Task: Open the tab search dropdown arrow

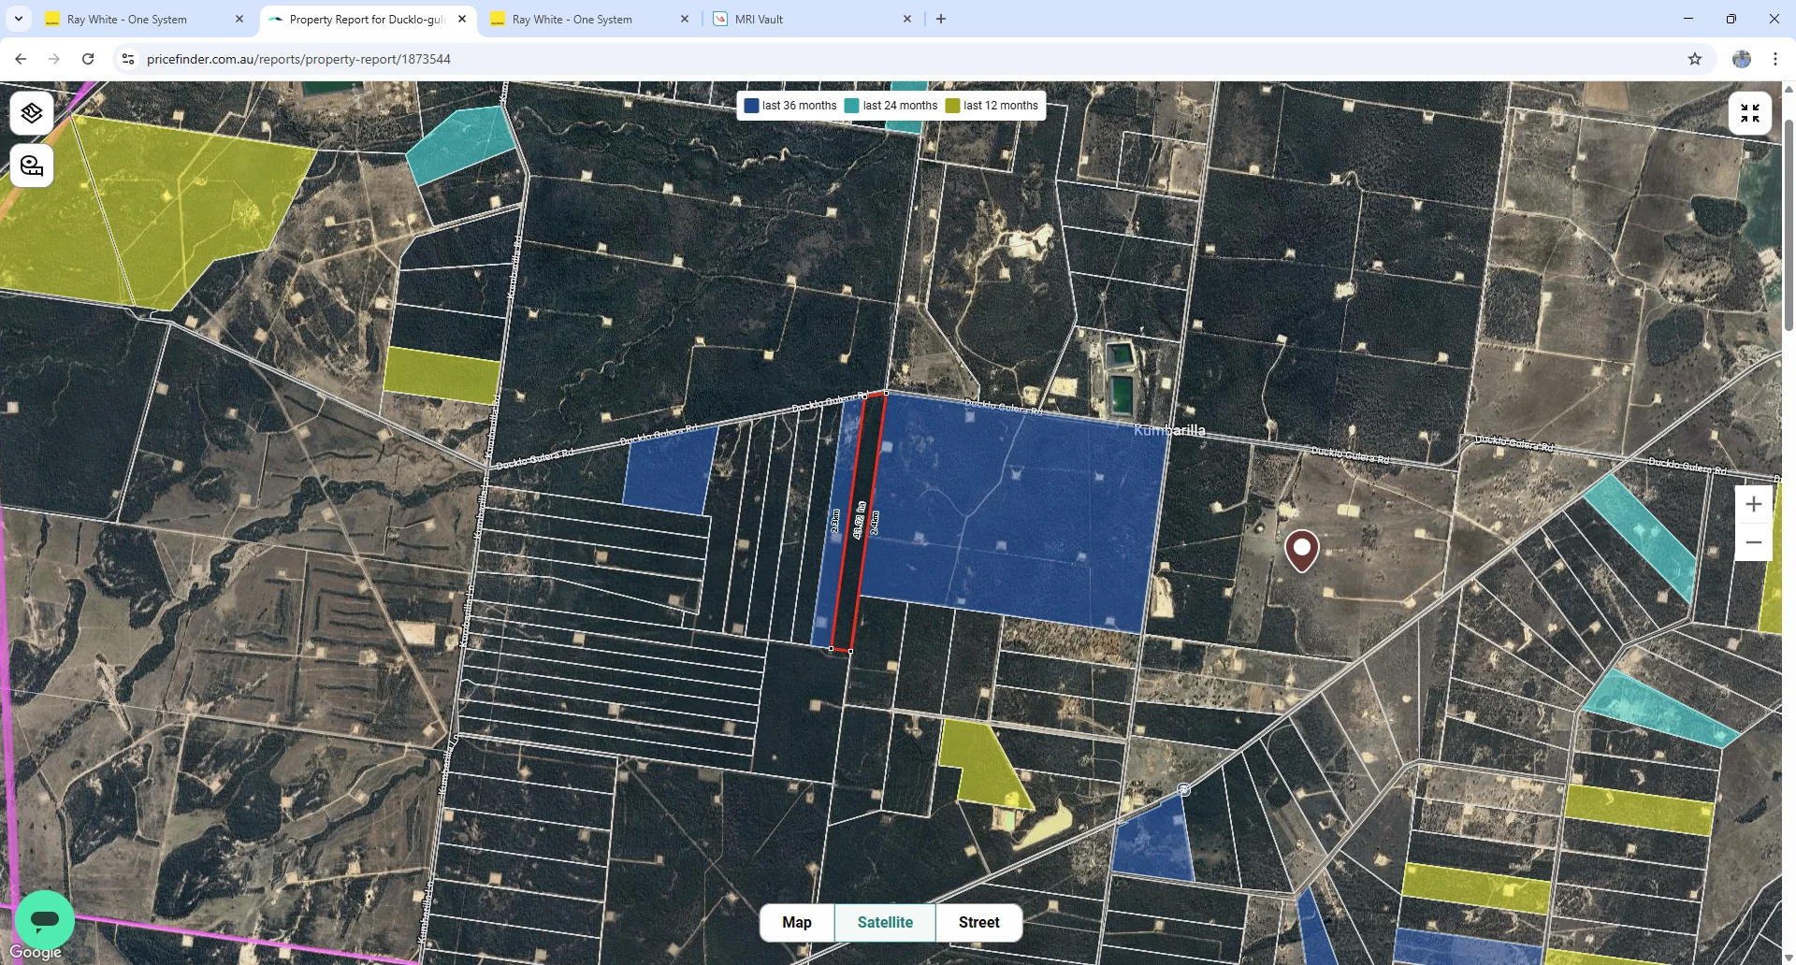Action: click(x=18, y=19)
